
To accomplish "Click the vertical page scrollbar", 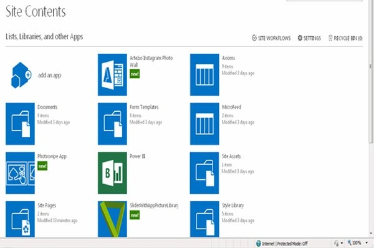I will [x=371, y=72].
